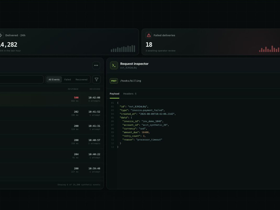Click the 10:42:08 received time

point(94,97)
